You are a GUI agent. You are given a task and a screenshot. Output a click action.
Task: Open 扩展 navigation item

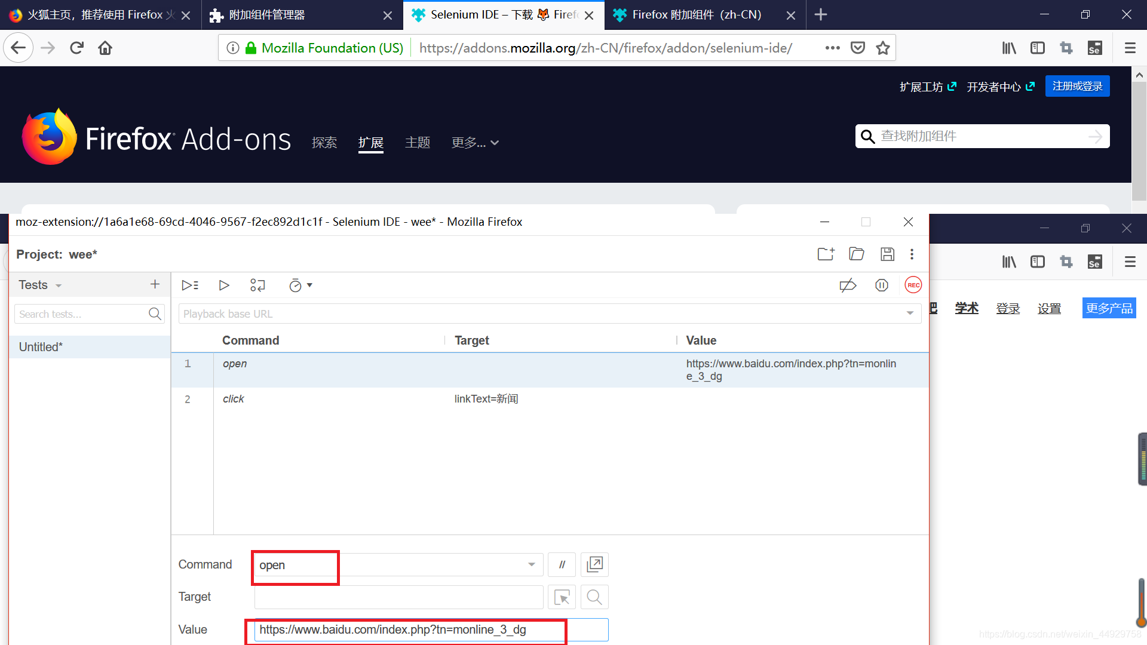371,143
